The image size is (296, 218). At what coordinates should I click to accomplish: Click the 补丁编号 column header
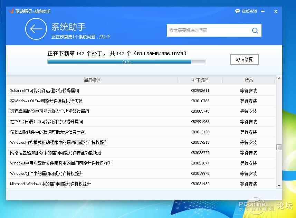200,80
